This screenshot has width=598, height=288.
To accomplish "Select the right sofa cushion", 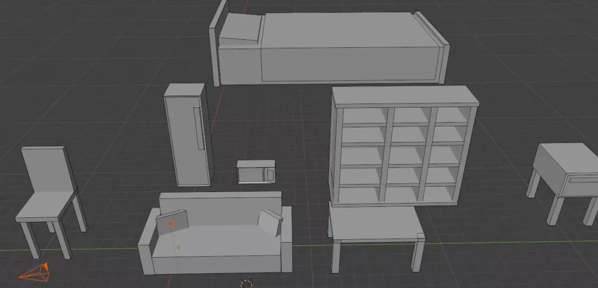I will tap(269, 222).
